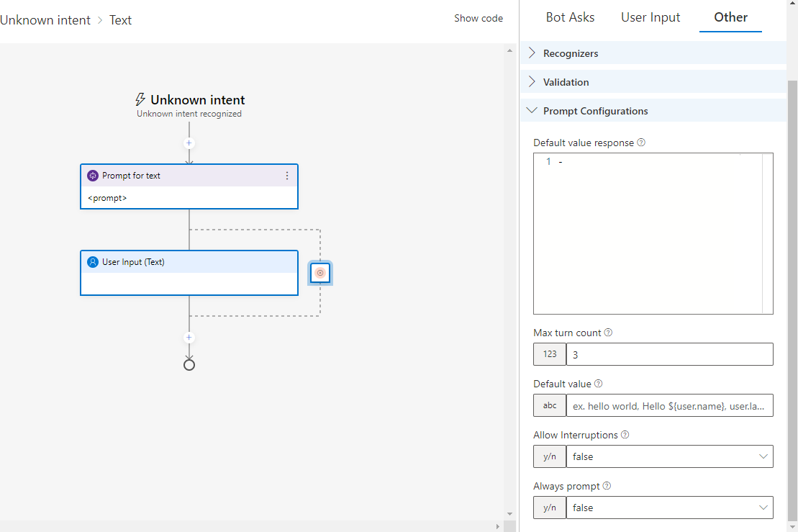Click the <prompt> text in prompt node

click(107, 198)
